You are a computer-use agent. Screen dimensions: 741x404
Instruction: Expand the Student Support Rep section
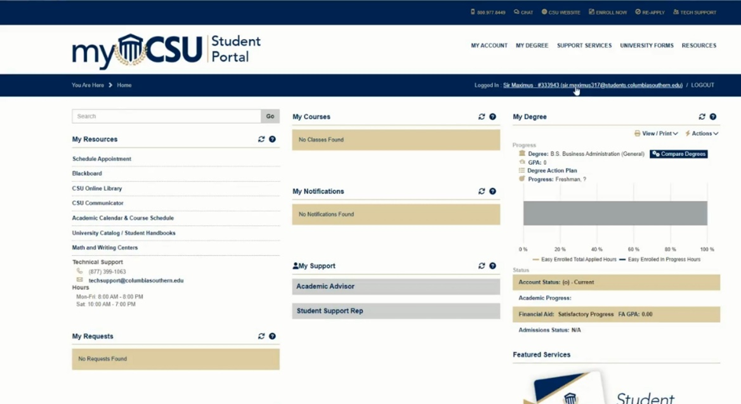[396, 311]
